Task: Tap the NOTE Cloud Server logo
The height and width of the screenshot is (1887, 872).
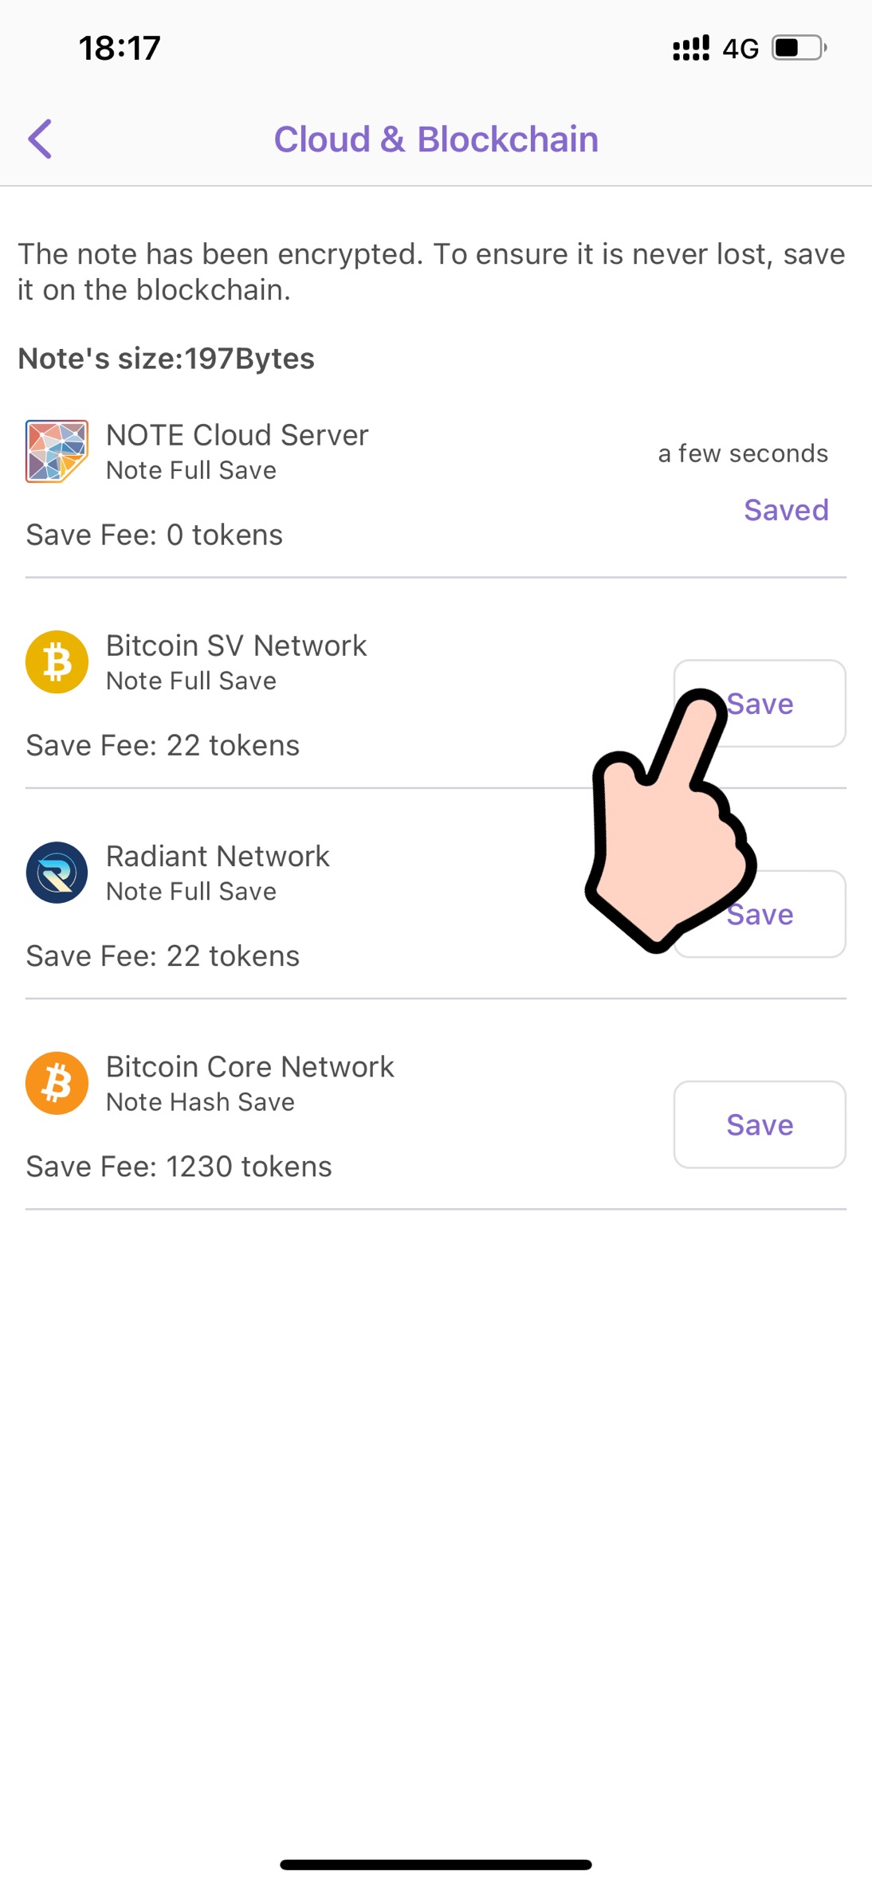Action: click(x=57, y=452)
